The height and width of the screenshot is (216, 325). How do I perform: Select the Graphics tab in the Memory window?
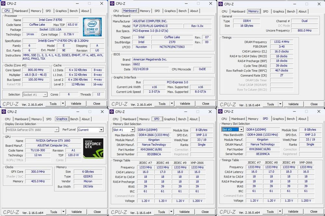point(279,11)
